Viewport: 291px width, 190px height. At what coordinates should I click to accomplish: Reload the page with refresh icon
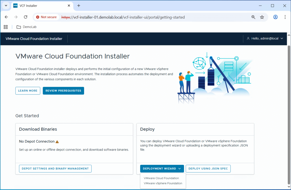[x=25, y=17]
